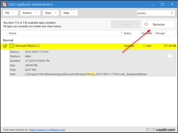This screenshot has height=133, width=178.
Task: Click the View menu dropdown arrow
Action: 55,13
